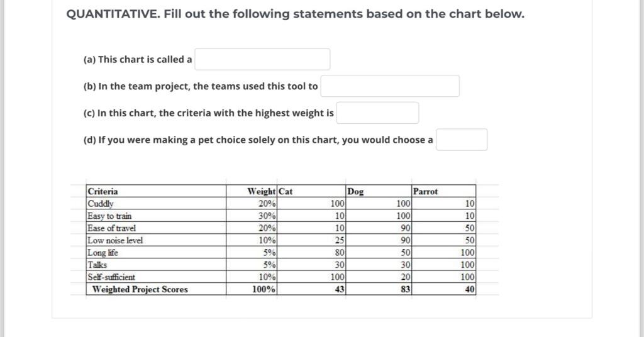
Task: Click the 'Long life' criteria cell
Action: pyautogui.click(x=156, y=253)
